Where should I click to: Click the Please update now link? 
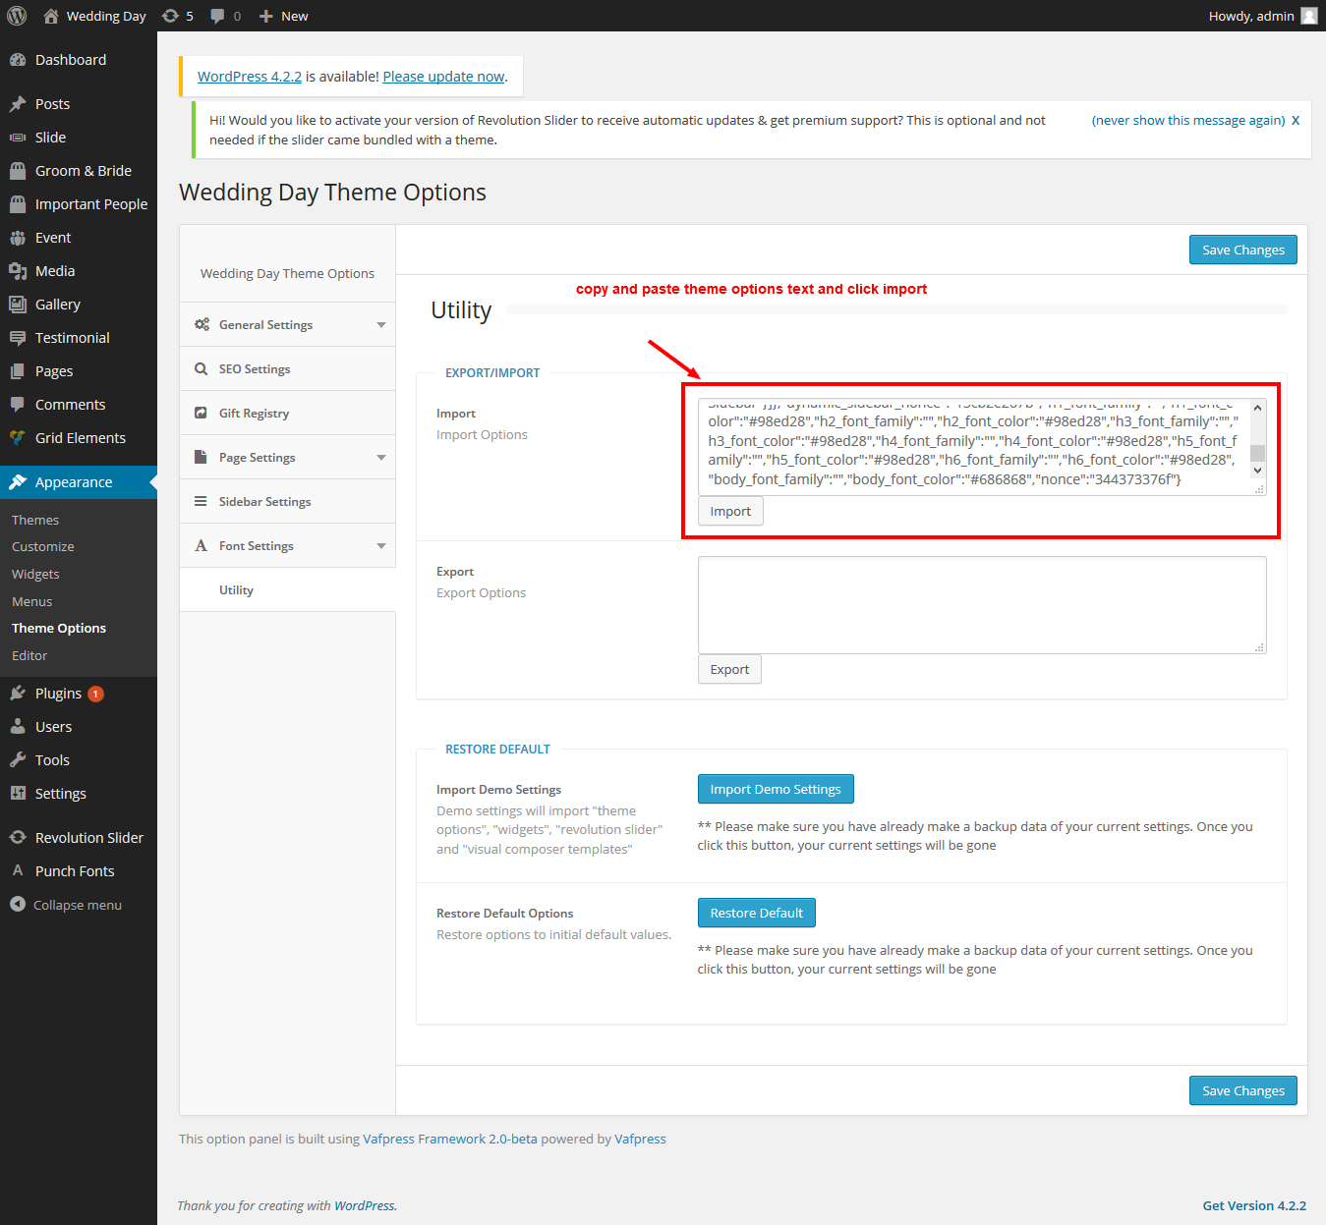443,77
